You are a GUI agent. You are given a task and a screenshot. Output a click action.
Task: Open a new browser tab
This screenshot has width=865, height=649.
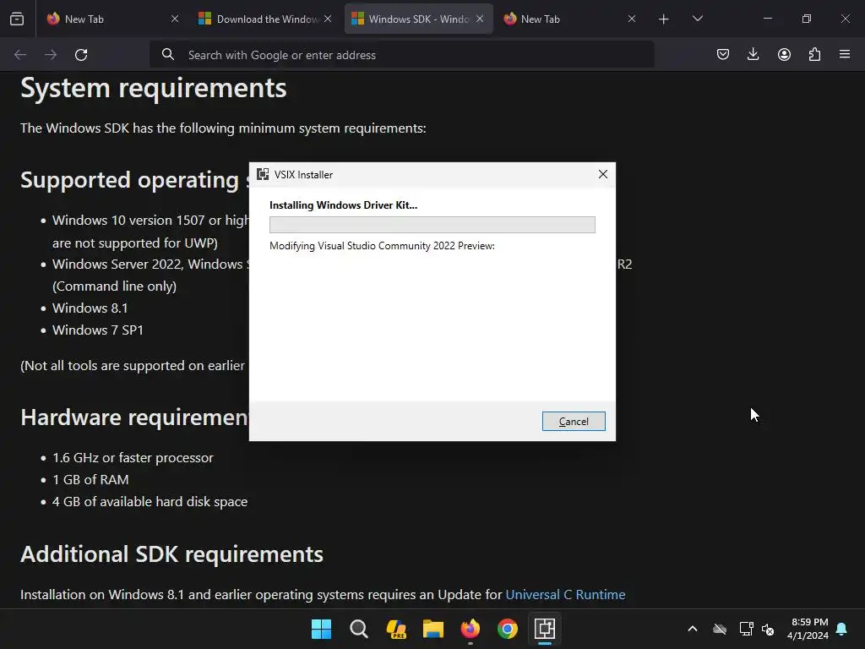click(x=664, y=19)
